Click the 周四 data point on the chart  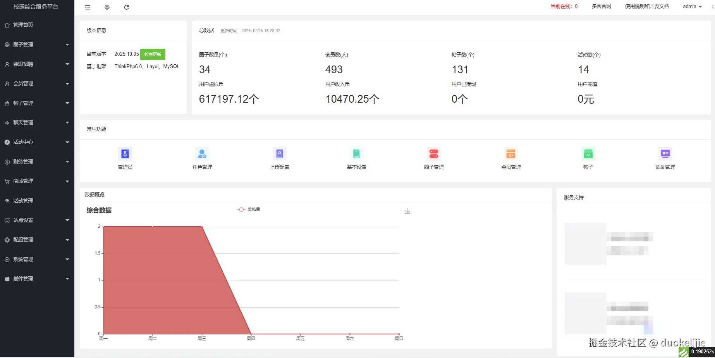coord(251,334)
